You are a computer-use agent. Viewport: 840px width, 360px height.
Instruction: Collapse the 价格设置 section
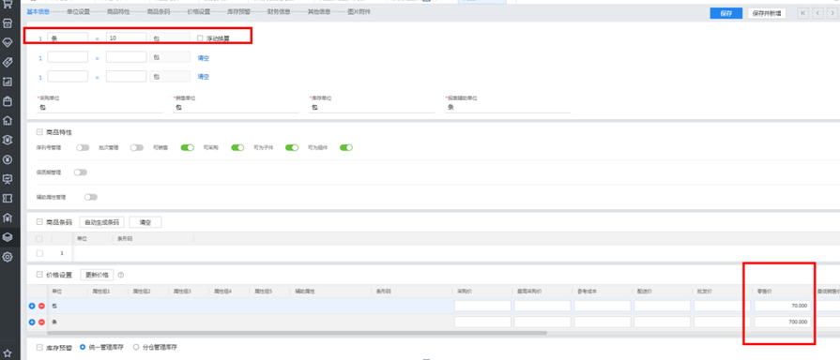pos(39,275)
